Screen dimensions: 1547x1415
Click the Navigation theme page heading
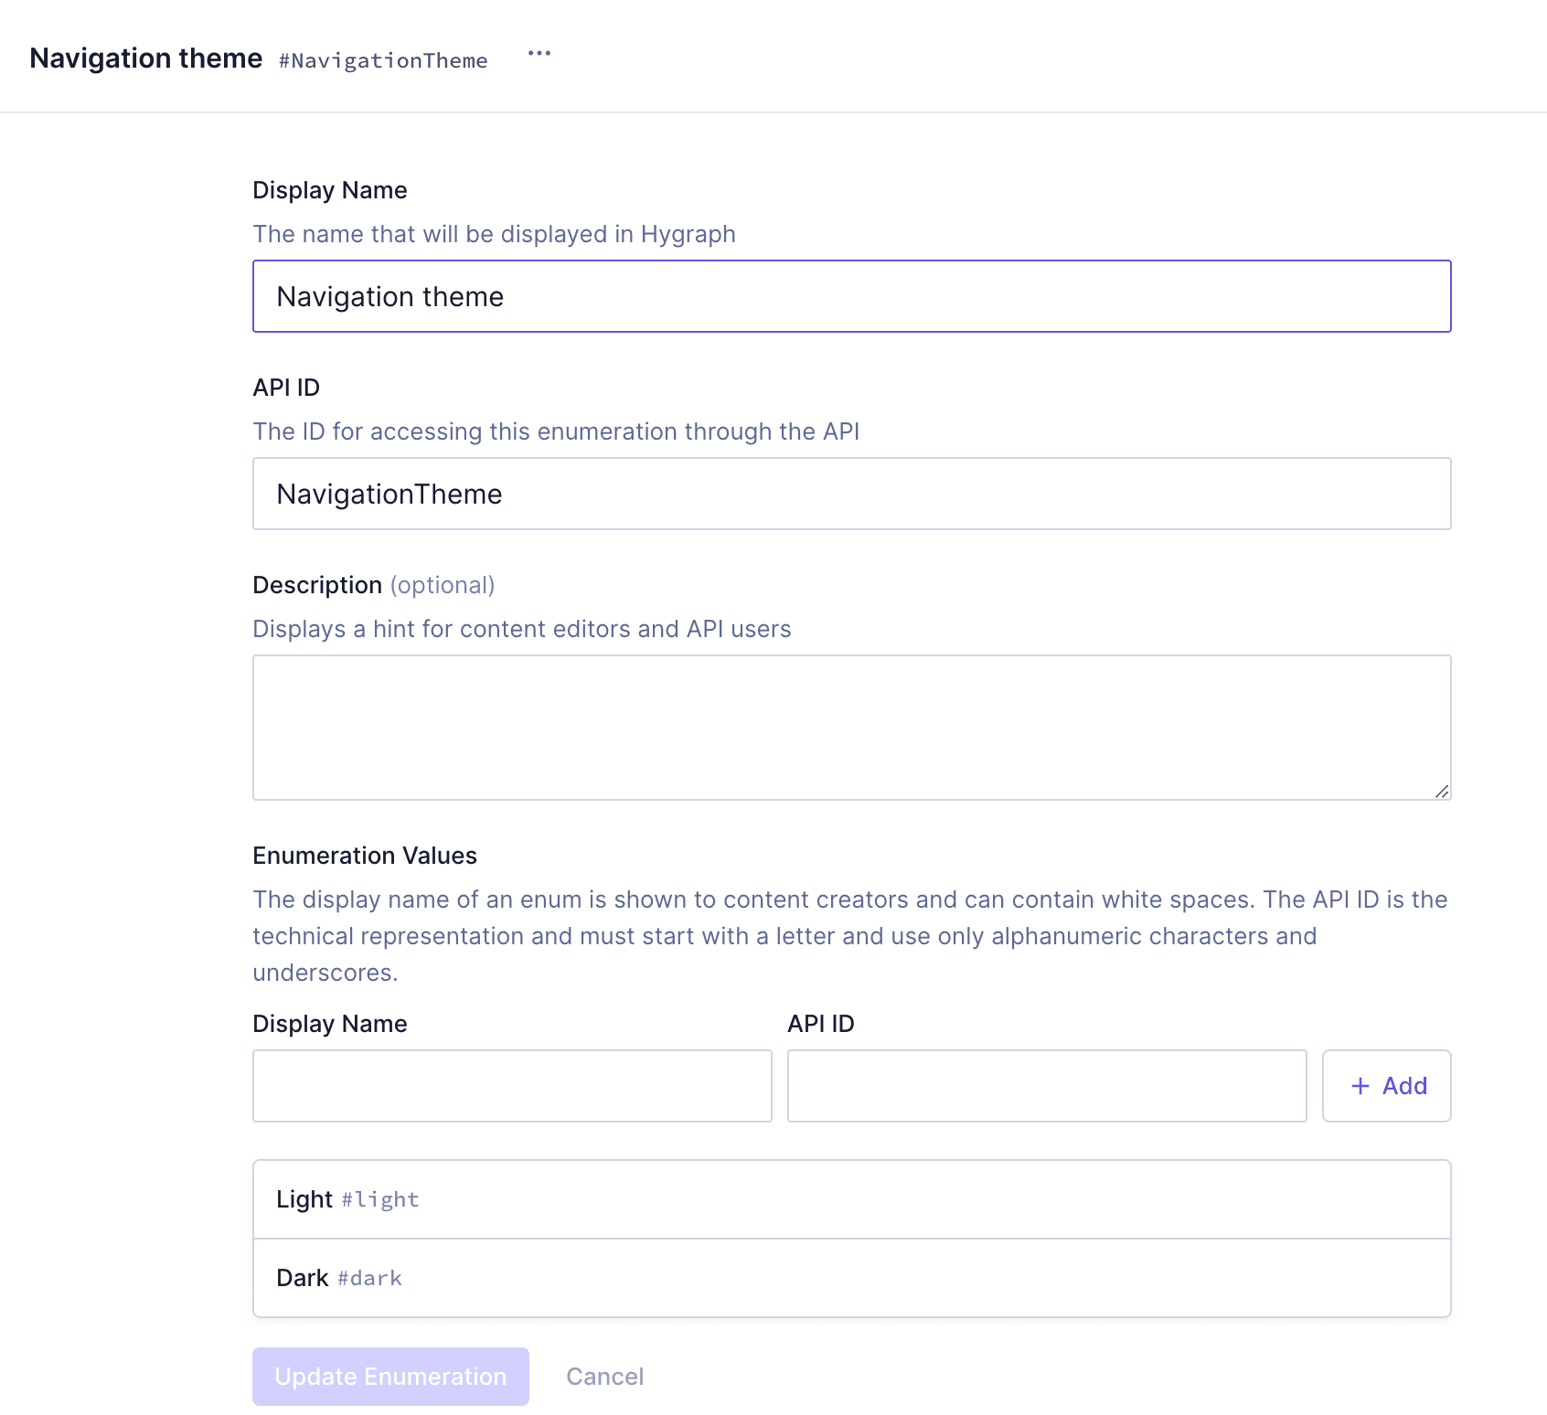pos(146,58)
